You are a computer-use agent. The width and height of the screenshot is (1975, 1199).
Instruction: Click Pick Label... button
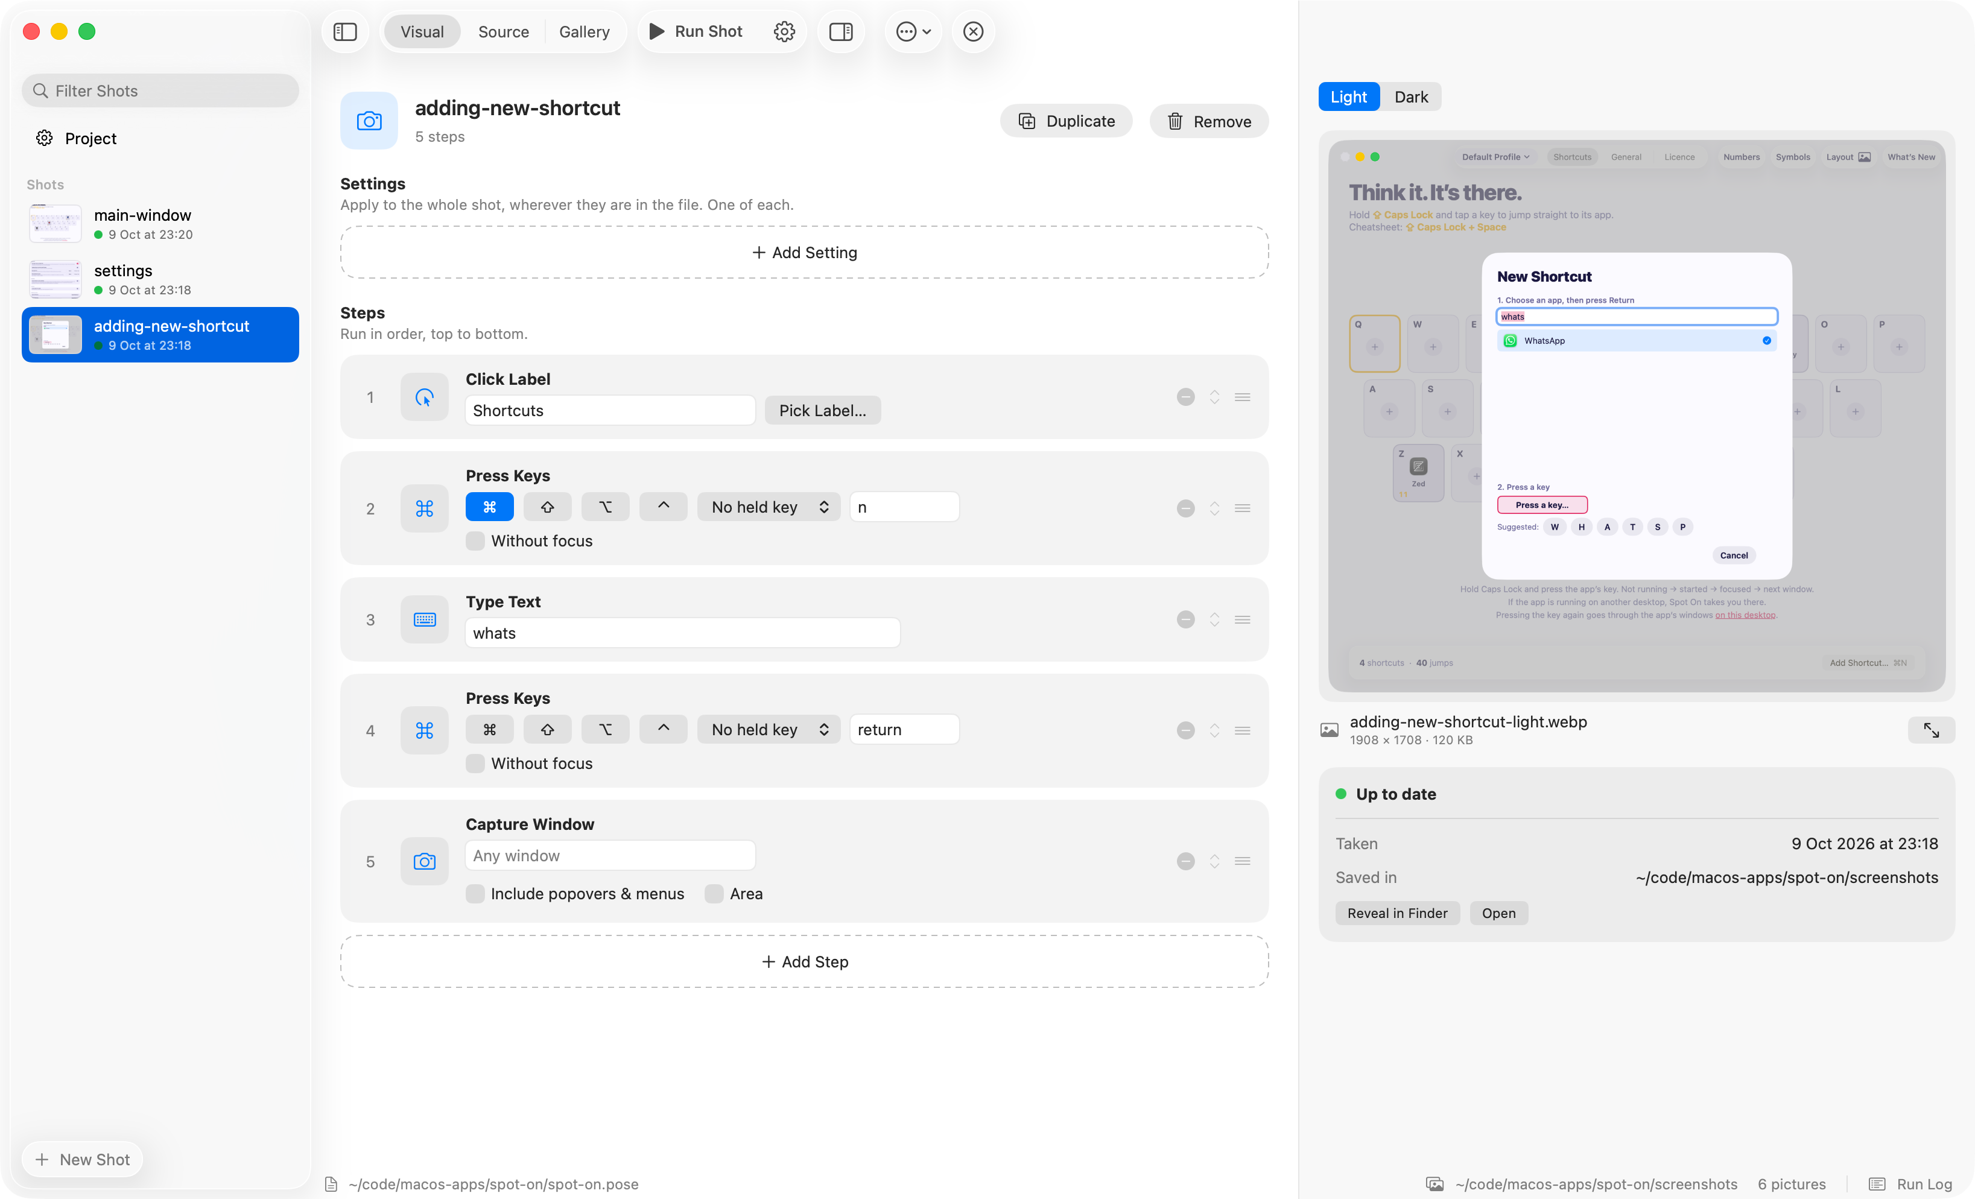pos(822,410)
